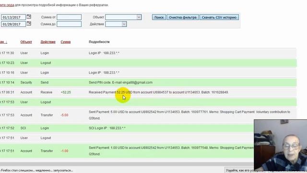This screenshot has width=307, height=173.
Task: Open the calendar icon beside 01/13/2017
Action: (x=29, y=17)
